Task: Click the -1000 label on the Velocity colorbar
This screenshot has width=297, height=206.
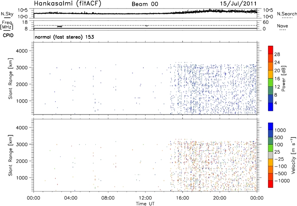Action: (x=282, y=181)
